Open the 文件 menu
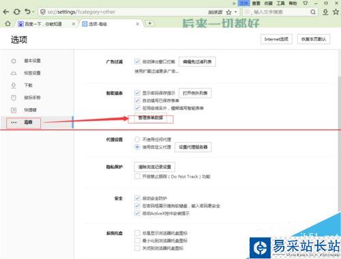Viewport: 341px width, 259px height. [x=243, y=3]
